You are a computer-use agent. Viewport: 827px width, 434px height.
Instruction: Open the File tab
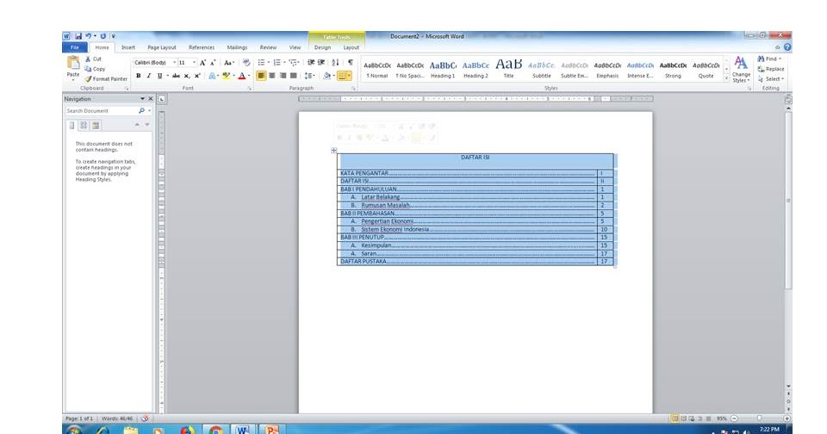point(75,47)
